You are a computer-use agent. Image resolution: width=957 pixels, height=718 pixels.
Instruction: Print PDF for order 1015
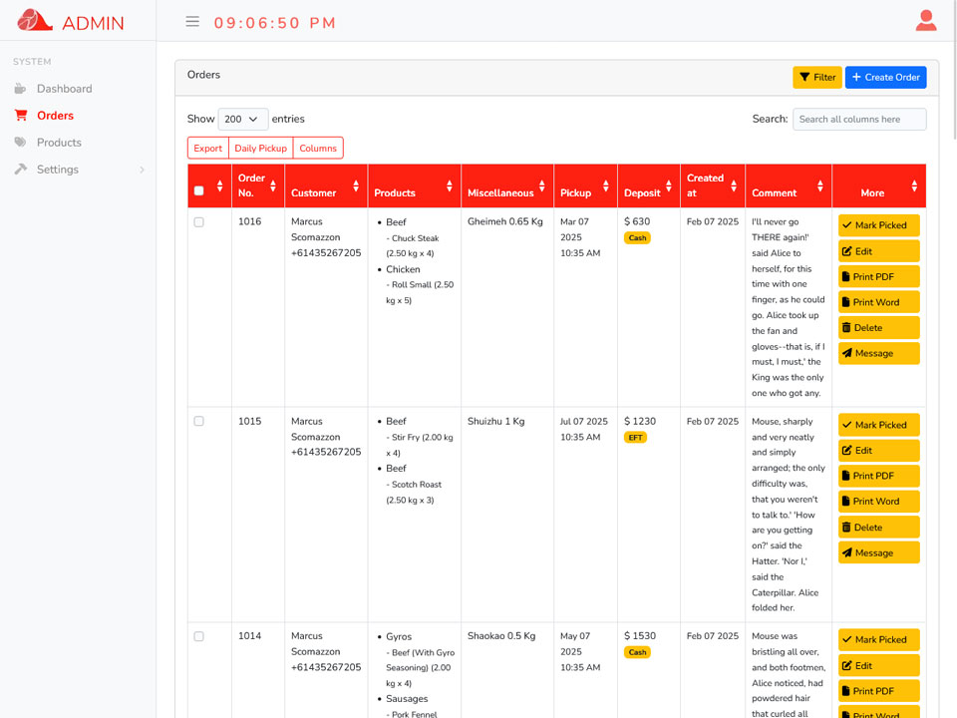click(x=879, y=476)
